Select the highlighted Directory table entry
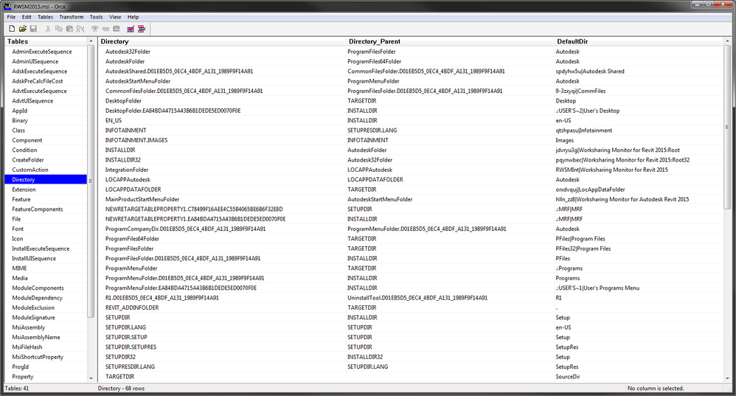The width and height of the screenshot is (736, 396). (46, 180)
